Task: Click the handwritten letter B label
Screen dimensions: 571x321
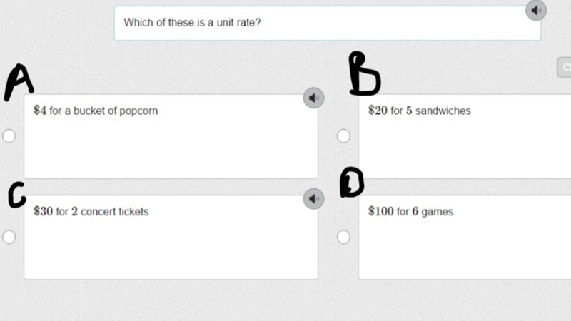Action: click(x=365, y=73)
